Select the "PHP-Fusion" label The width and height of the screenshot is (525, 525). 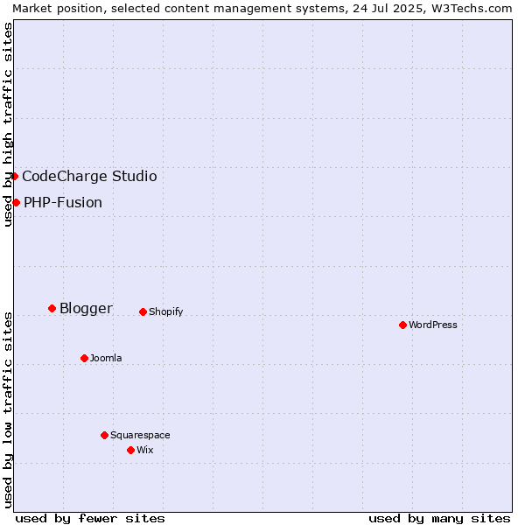pos(63,203)
